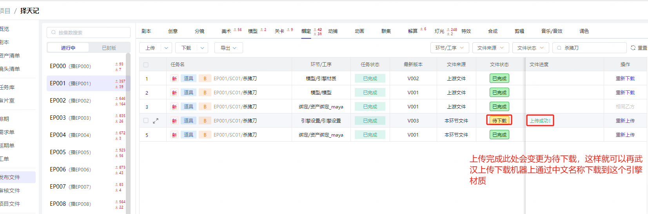Click the yellow 待下载 status badge

[x=499, y=120]
